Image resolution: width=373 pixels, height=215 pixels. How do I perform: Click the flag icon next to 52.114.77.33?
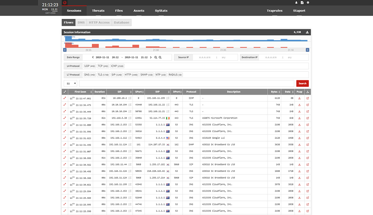[x=168, y=118]
